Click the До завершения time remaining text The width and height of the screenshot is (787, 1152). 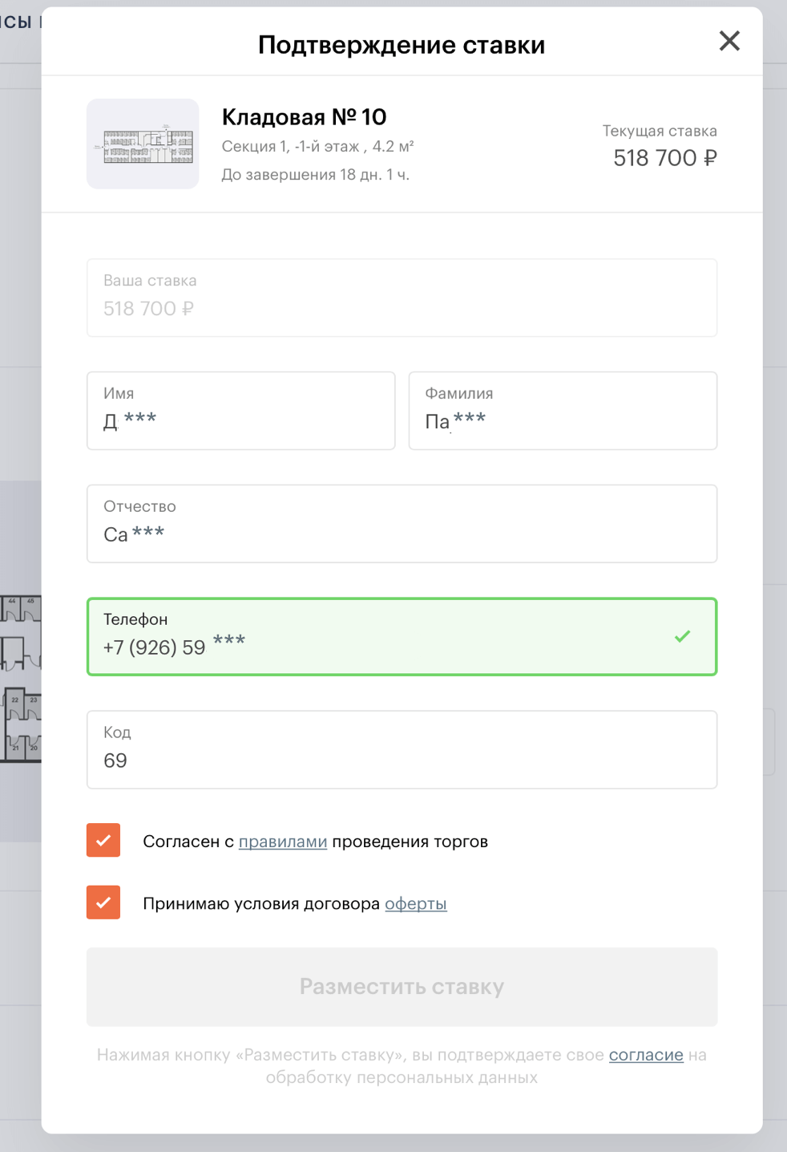pyautogui.click(x=315, y=175)
